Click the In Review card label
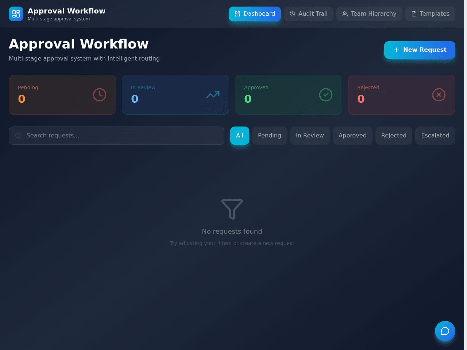Screen dimensions: 467x350 pos(143,87)
